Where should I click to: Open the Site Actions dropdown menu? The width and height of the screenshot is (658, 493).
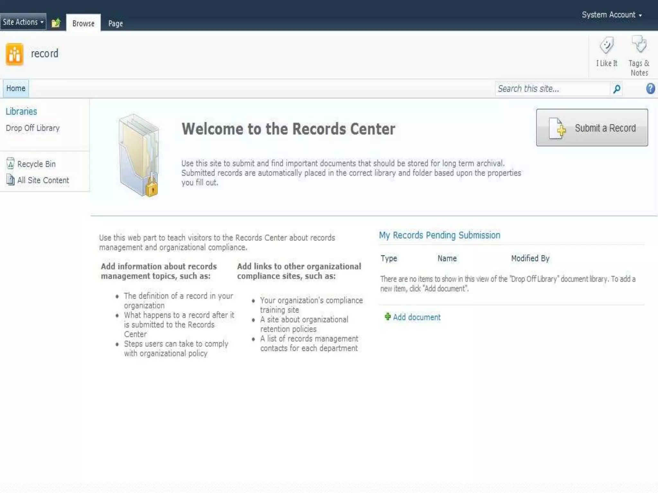click(23, 22)
